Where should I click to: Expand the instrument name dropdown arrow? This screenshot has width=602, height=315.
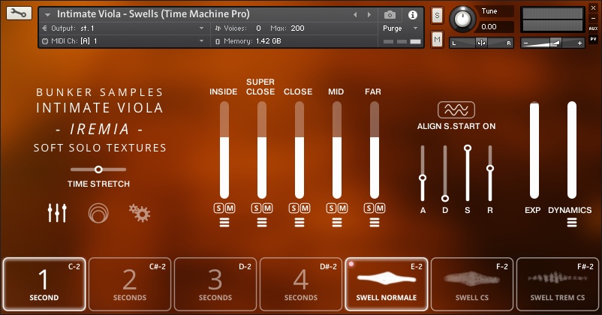pos(48,14)
